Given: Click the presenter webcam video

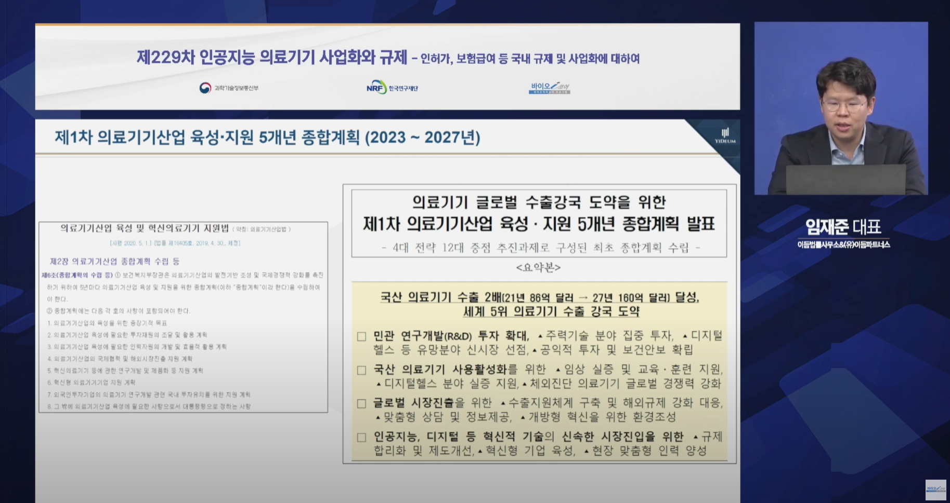Looking at the screenshot, I should (x=841, y=108).
